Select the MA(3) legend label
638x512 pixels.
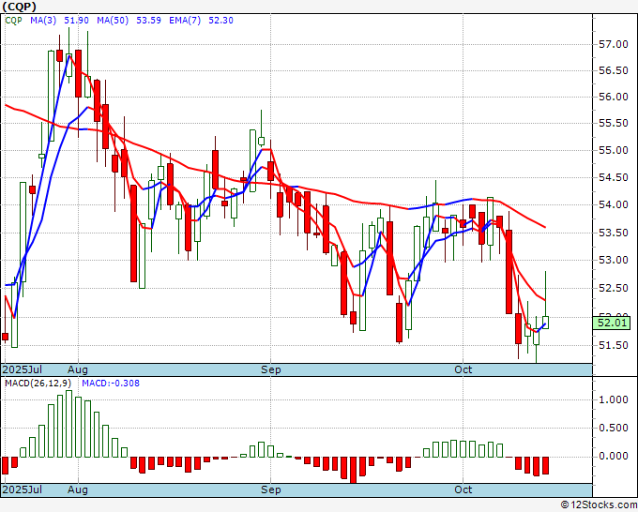[x=43, y=21]
